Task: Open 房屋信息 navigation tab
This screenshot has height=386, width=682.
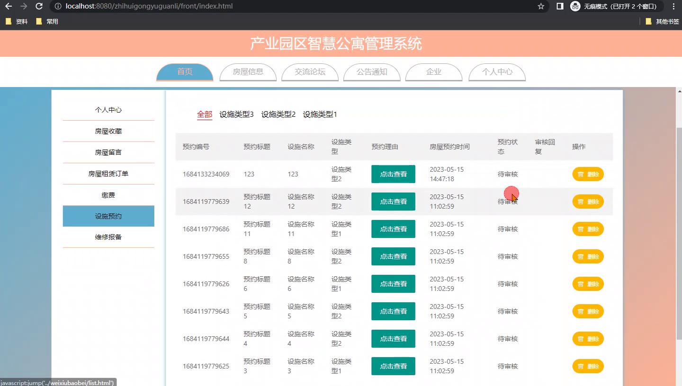Action: tap(248, 72)
